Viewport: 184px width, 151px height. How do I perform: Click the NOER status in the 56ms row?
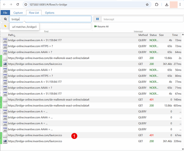click(x=154, y=70)
